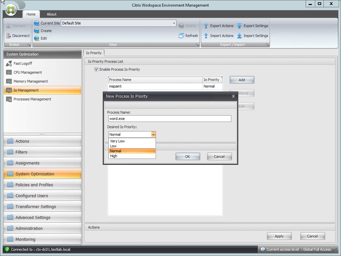The height and width of the screenshot is (256, 341).
Task: Click the Actions folder icon
Action: coord(10,141)
